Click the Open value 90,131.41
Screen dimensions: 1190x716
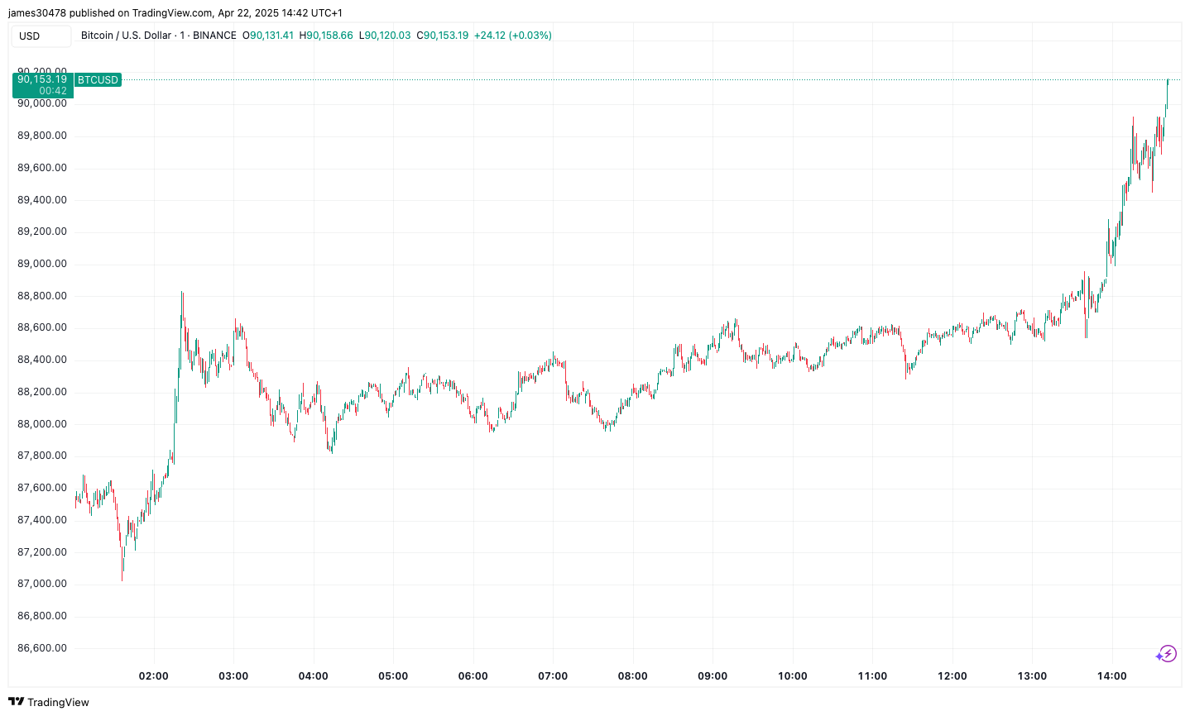tap(271, 36)
